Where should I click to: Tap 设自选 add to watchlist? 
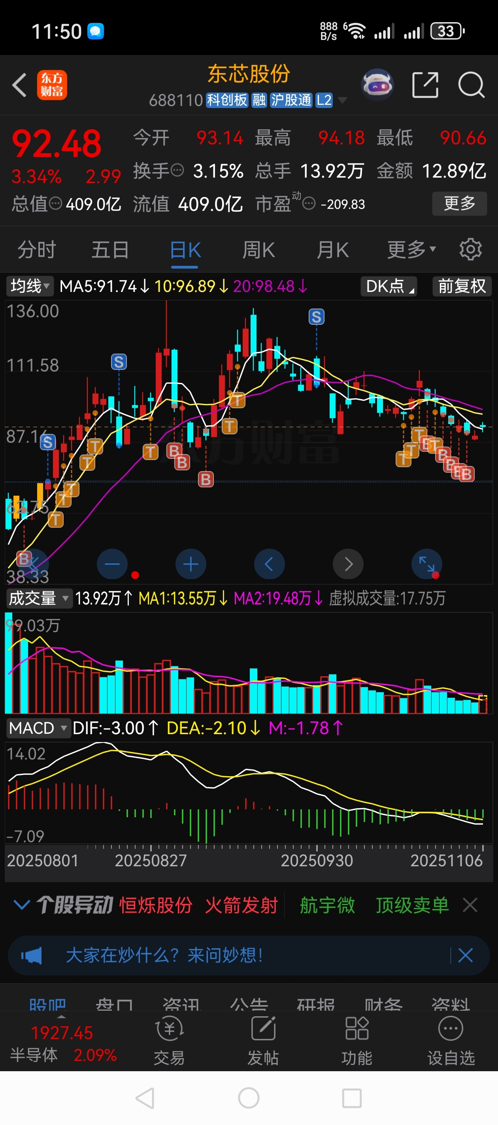point(451,1040)
